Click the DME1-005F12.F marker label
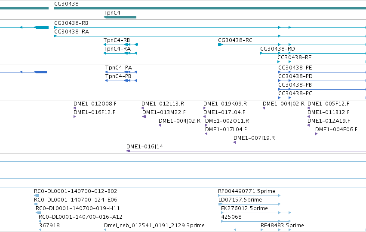Screen dimensions: 366x232 tap(329, 104)
